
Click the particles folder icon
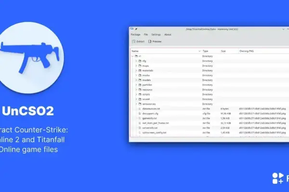click(140, 85)
